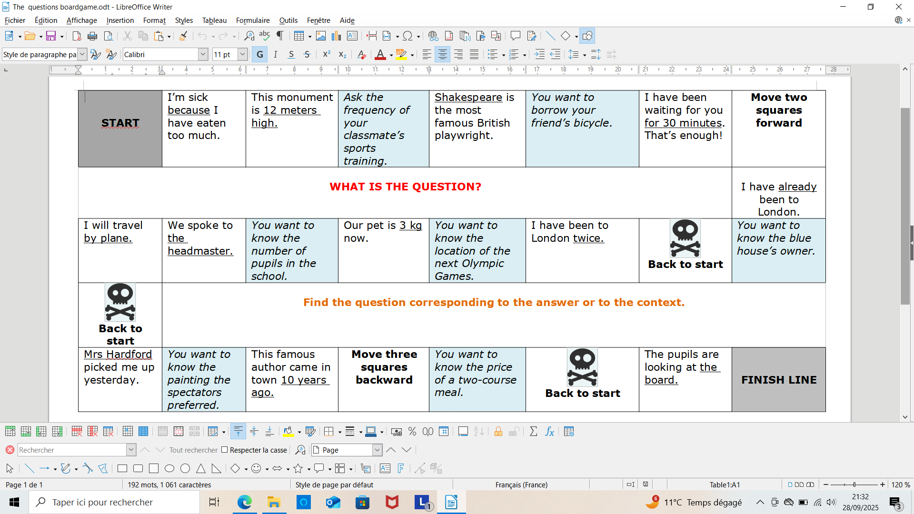Click the Sum icon in table toolbar
Screen dimensions: 914x514
[x=534, y=431]
